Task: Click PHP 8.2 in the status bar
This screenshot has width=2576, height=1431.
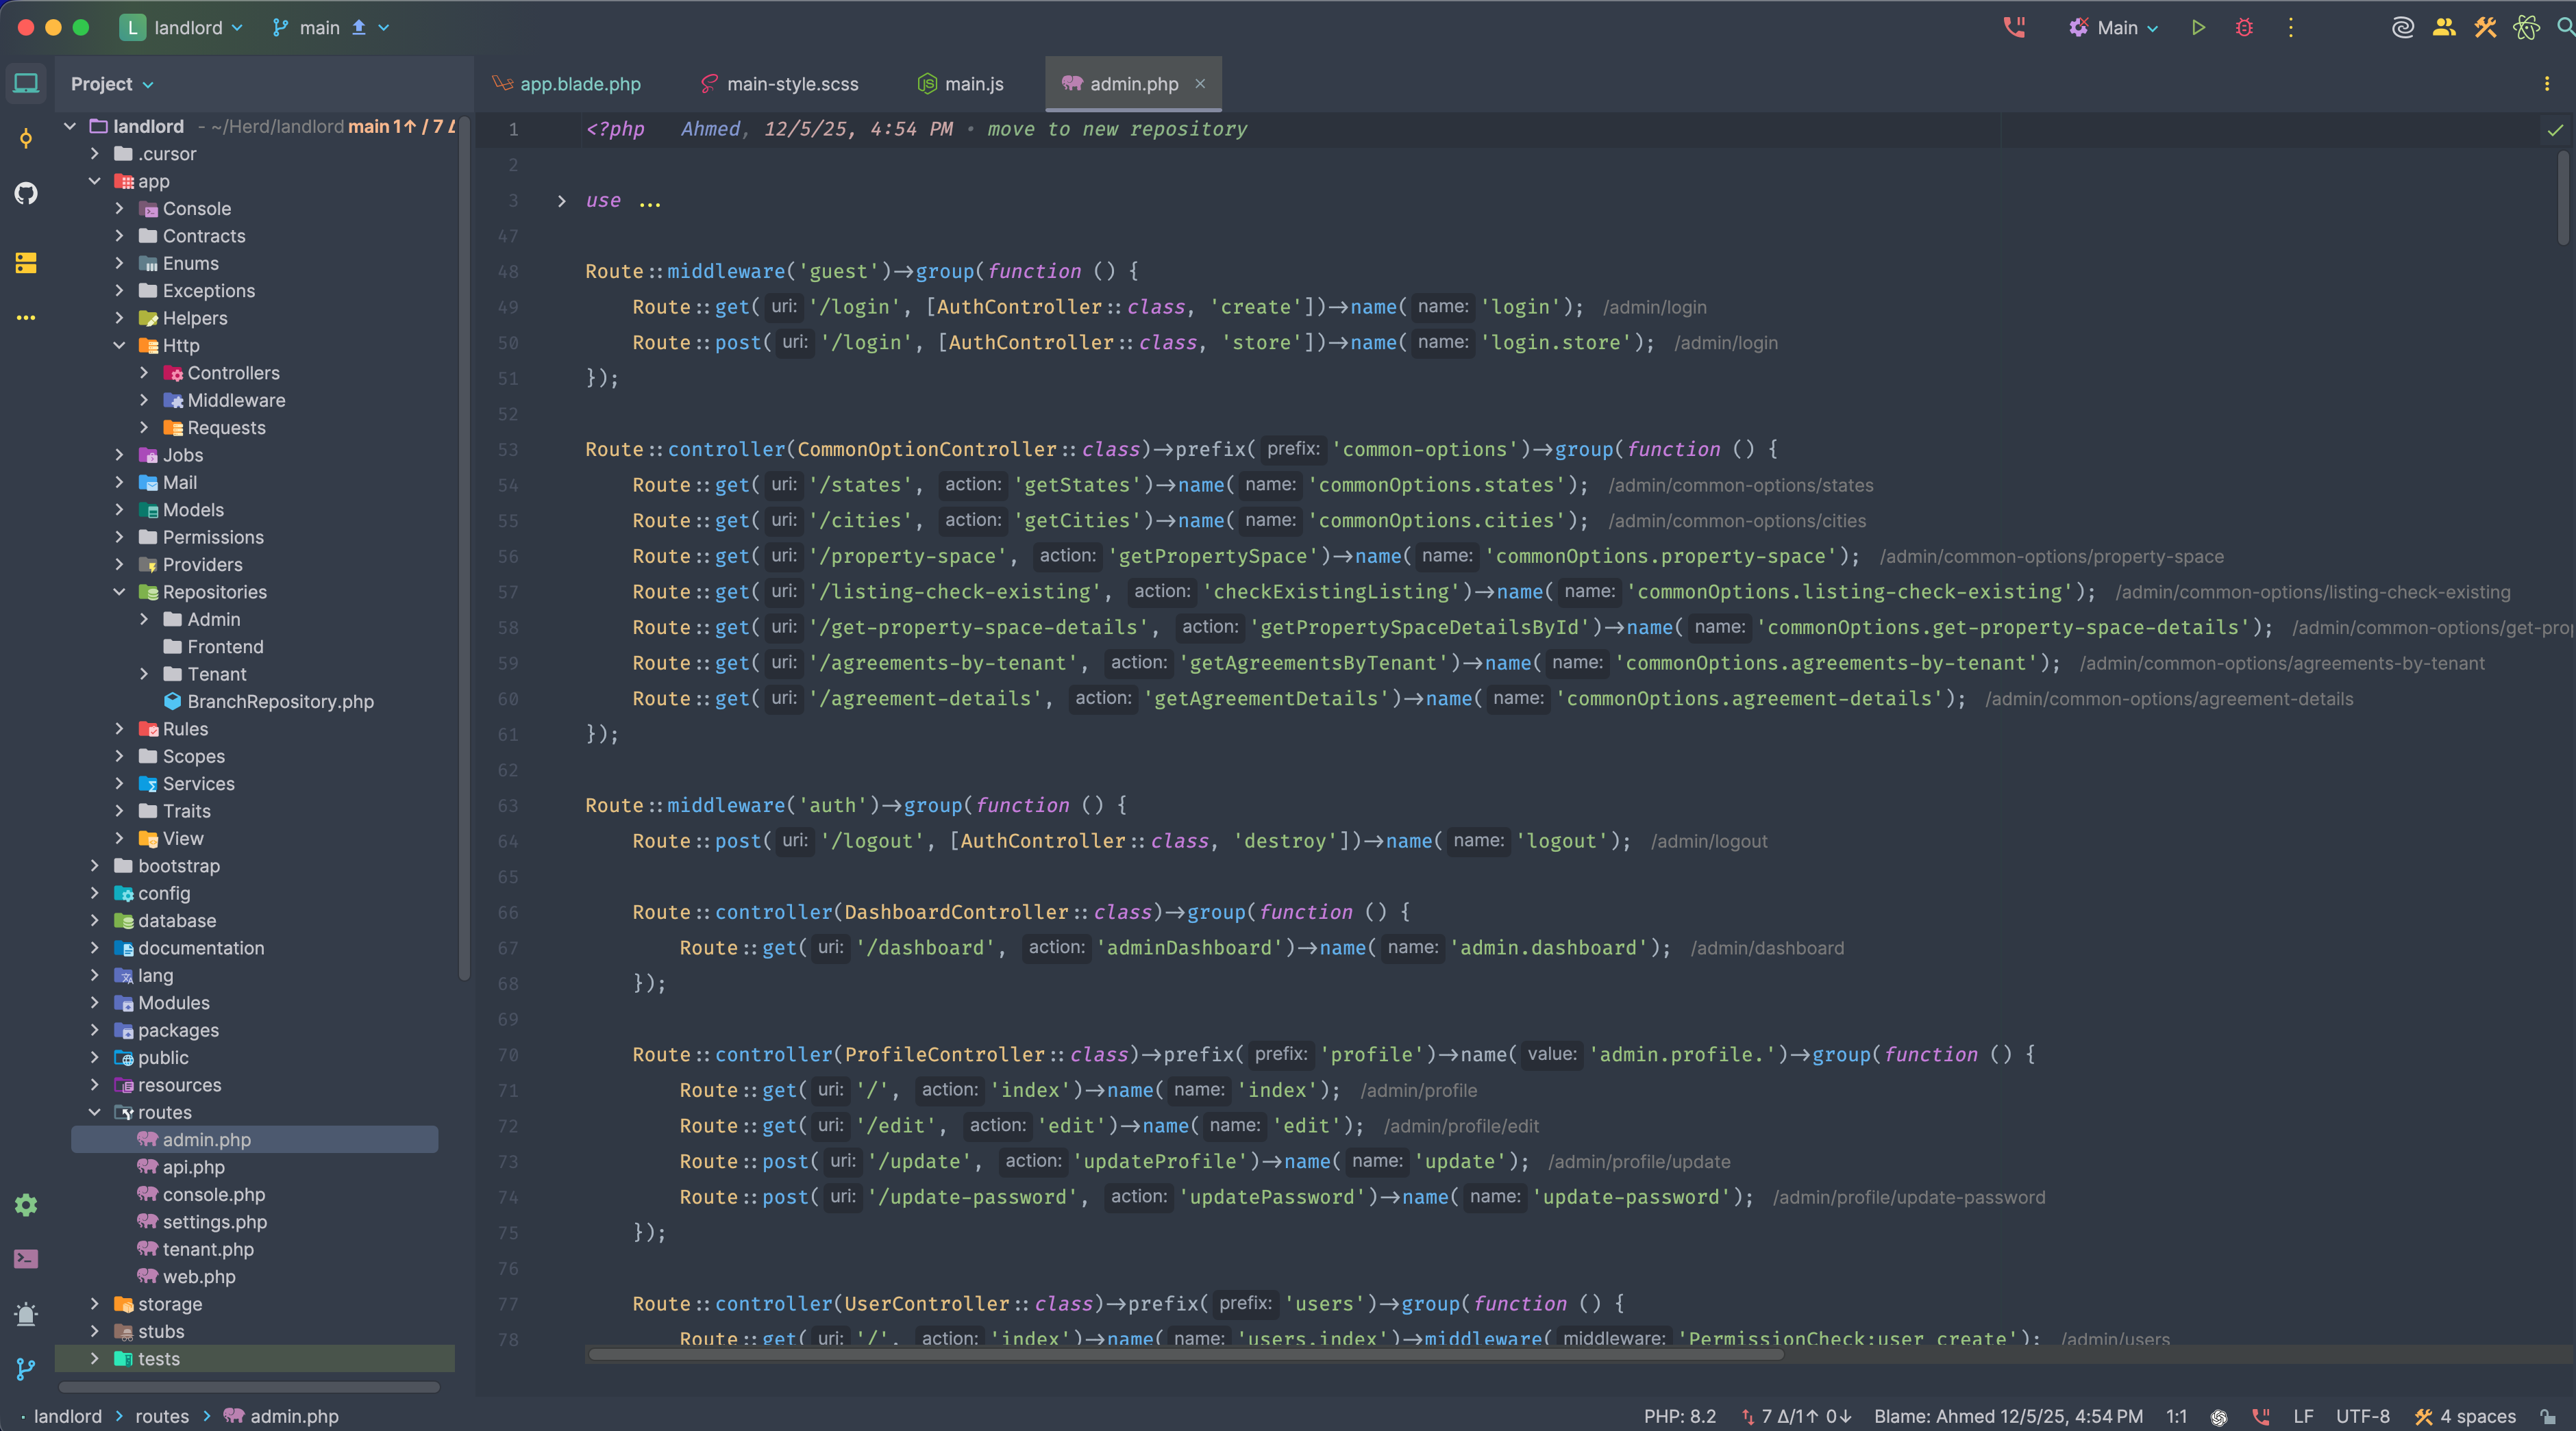Action: pyautogui.click(x=1679, y=1416)
